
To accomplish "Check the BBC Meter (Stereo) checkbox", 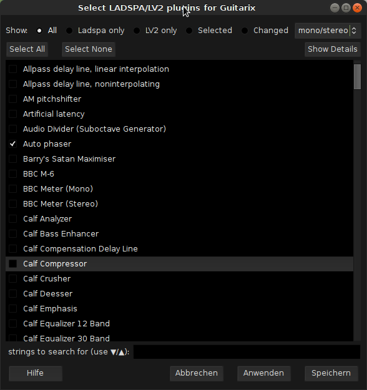I will pos(12,203).
